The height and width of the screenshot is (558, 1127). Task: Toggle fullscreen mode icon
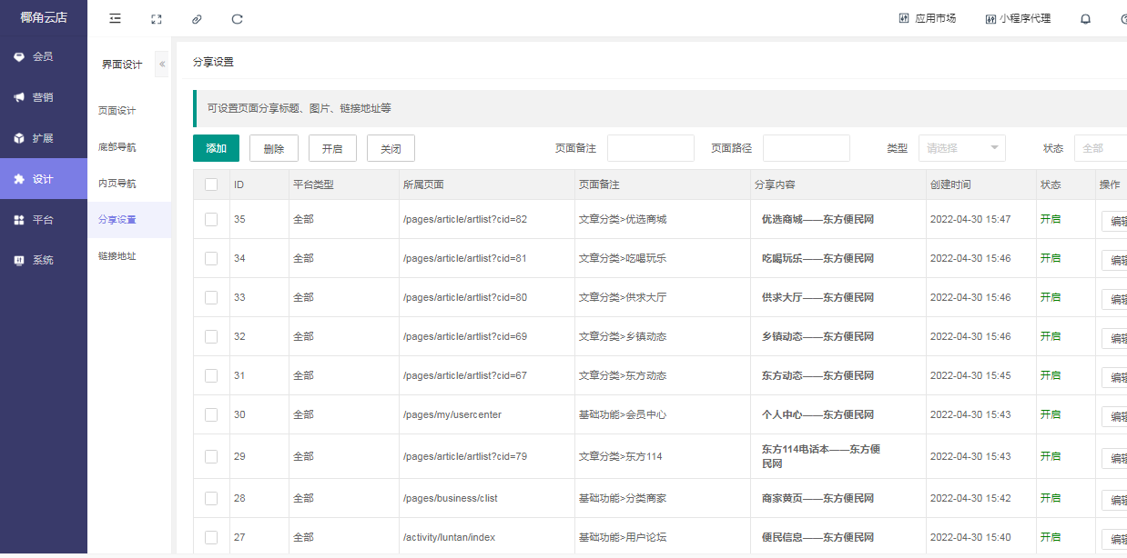click(156, 18)
